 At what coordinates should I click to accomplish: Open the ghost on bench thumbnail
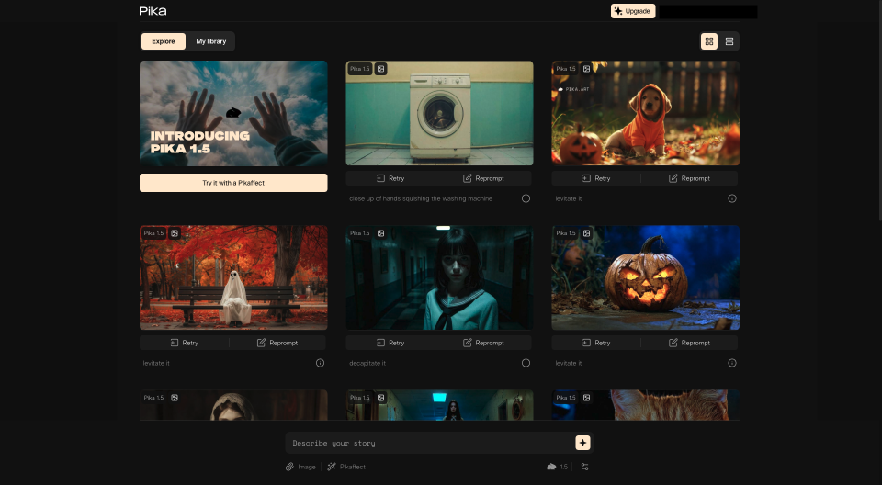pos(233,277)
